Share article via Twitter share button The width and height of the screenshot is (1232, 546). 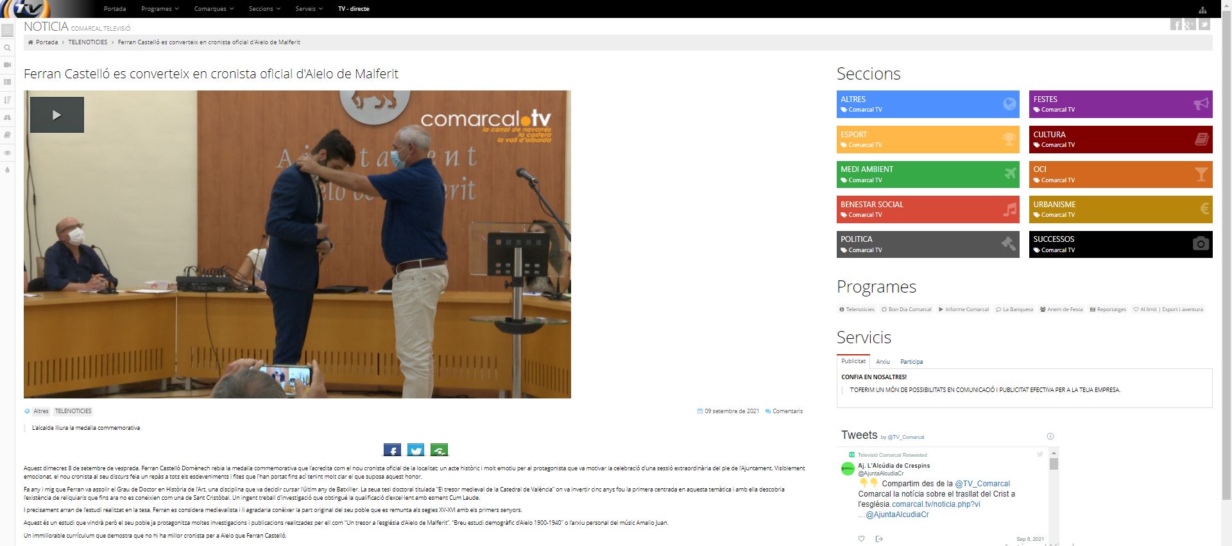[416, 450]
